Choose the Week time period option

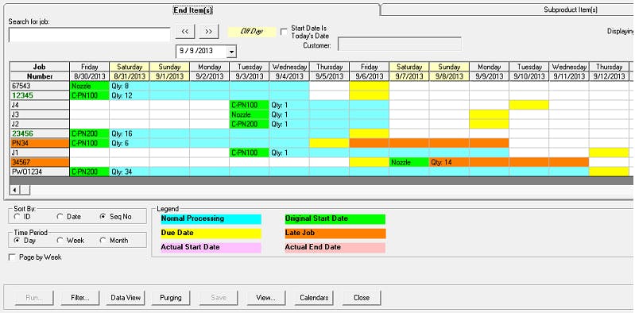[60, 241]
